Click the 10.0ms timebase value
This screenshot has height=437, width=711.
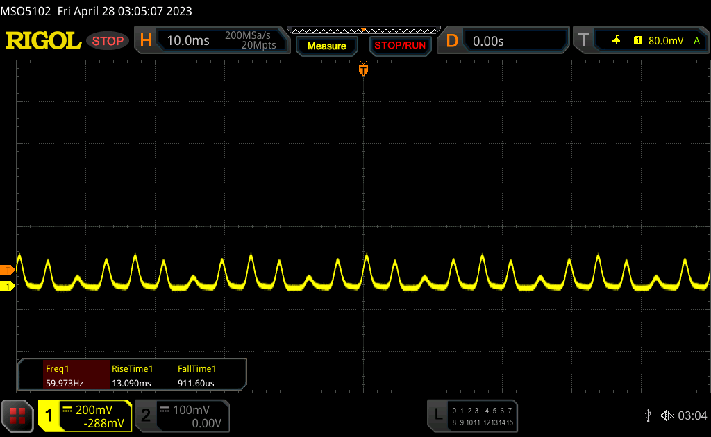pyautogui.click(x=188, y=41)
